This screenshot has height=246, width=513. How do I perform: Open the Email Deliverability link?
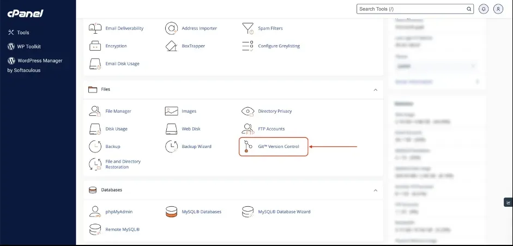[x=124, y=28]
